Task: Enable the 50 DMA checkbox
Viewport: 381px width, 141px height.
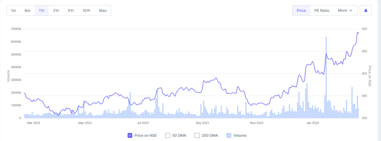Action: pos(167,135)
